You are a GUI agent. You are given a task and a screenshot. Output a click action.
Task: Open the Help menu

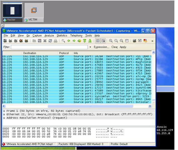coord(97,36)
